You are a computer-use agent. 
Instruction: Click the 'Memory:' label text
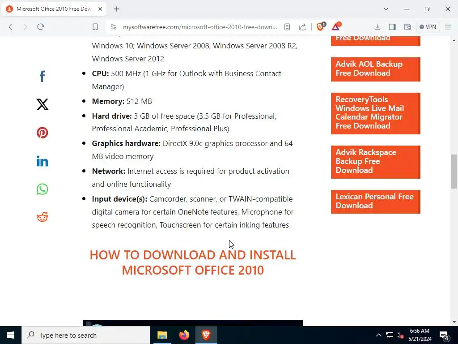pos(108,101)
